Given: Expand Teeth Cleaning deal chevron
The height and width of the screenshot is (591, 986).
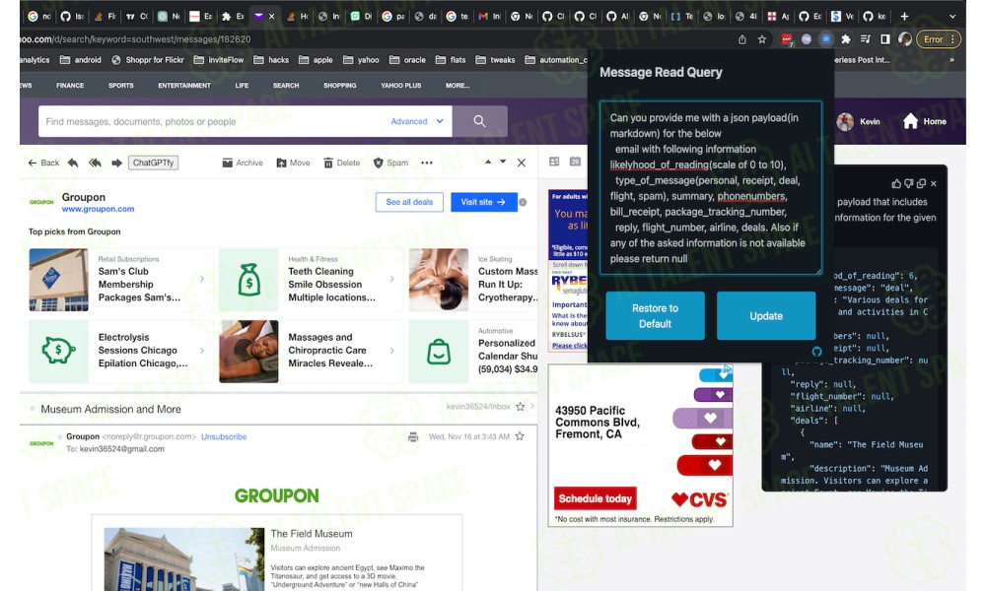Looking at the screenshot, I should pyautogui.click(x=391, y=279).
